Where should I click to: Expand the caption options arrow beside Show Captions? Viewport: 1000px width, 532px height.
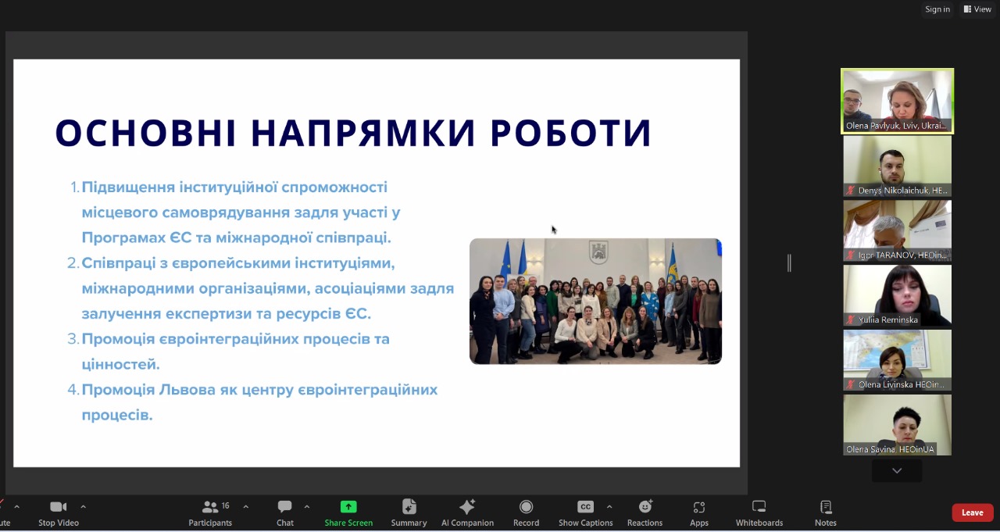click(609, 507)
